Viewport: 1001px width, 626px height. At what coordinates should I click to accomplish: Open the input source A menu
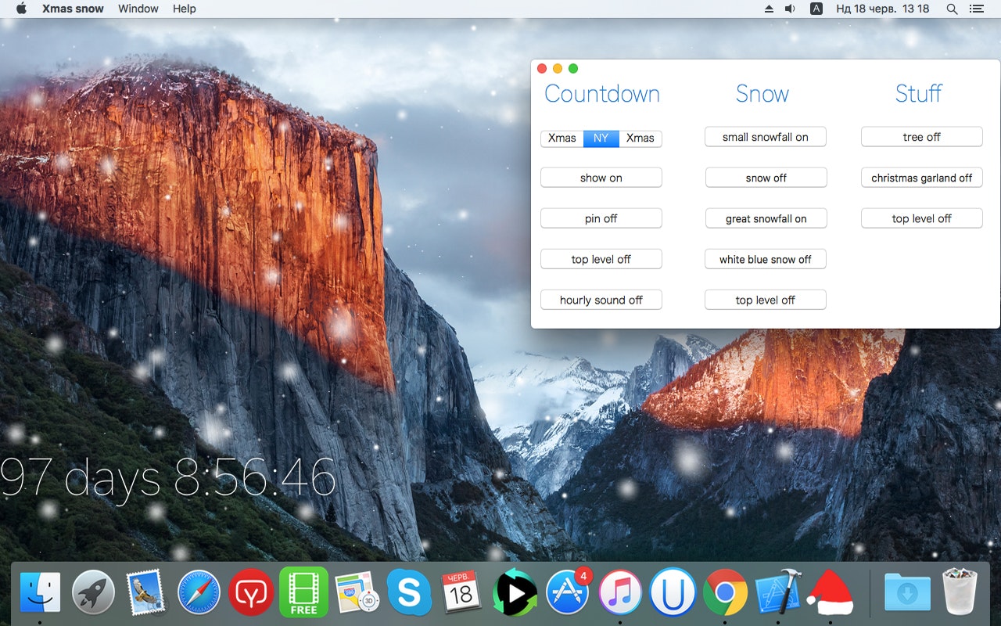click(x=816, y=9)
